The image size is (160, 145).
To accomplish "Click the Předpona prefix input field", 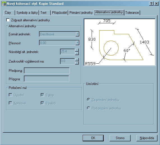I will click(x=47, y=71).
